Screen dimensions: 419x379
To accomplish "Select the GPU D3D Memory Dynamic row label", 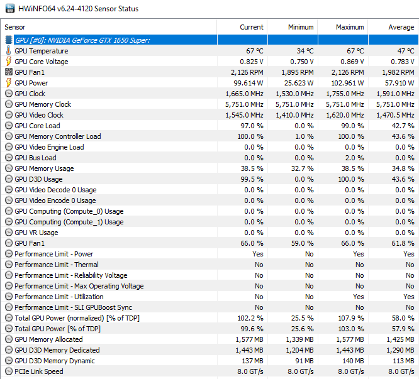I will 55,361.
